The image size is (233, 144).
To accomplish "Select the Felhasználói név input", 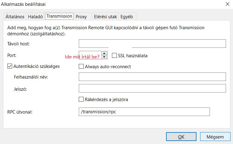I will 152,77.
